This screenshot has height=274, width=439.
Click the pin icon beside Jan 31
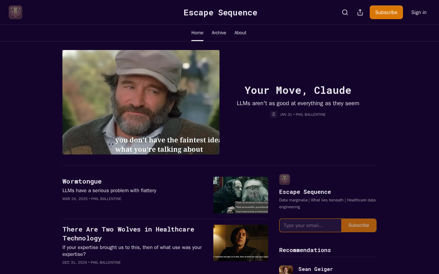[x=274, y=114]
